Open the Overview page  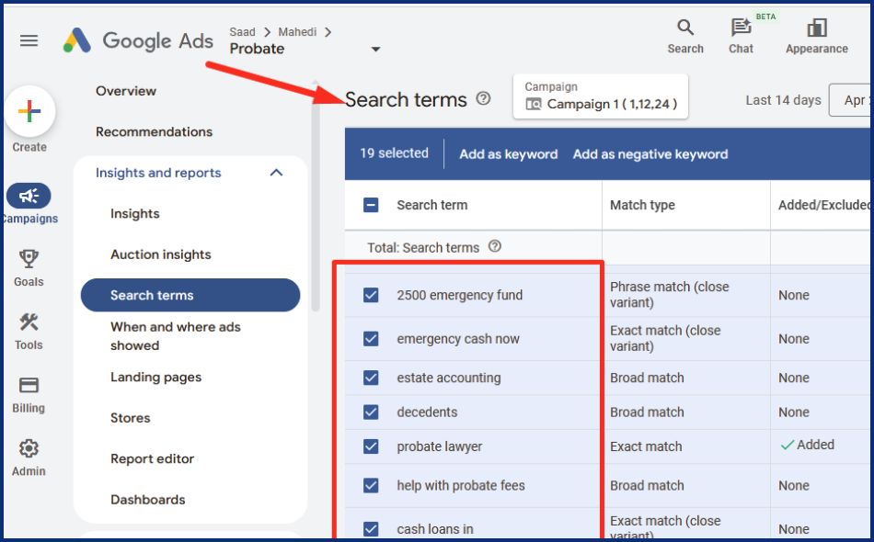(x=126, y=91)
